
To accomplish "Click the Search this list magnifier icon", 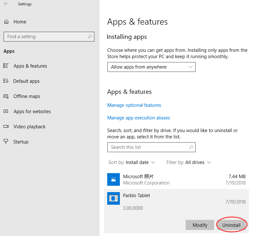I will pyautogui.click(x=191, y=147).
